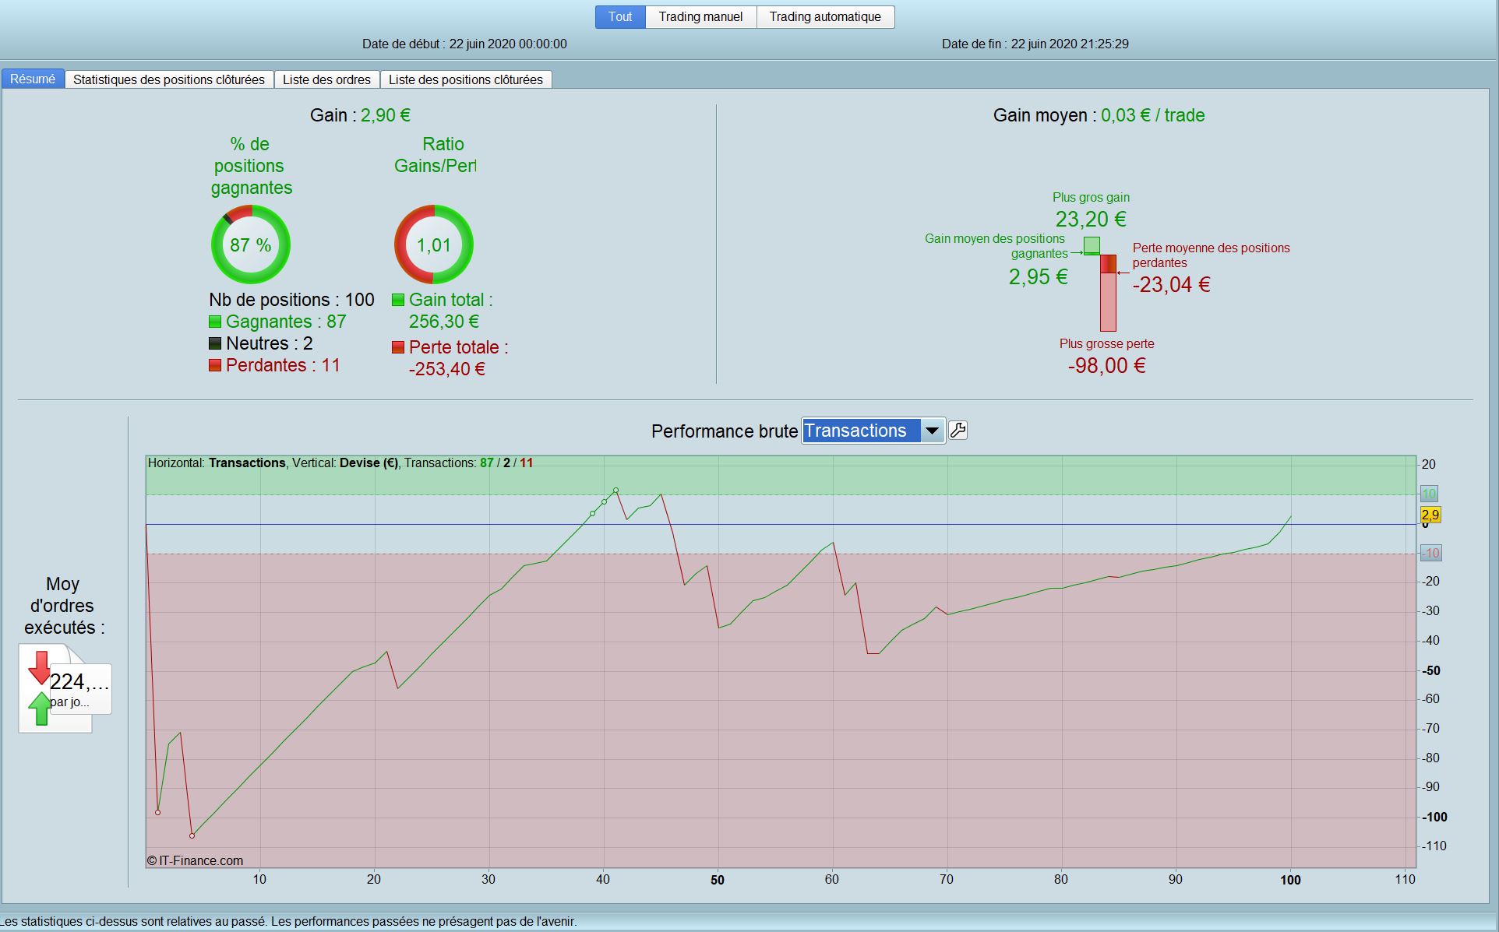Screen dimensions: 1499x932
Task: Open chart settings wrench icon
Action: tap(958, 431)
